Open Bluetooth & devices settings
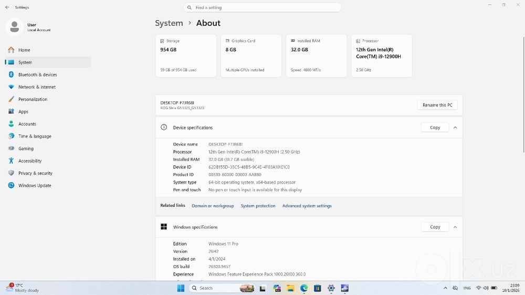This screenshot has width=525, height=295. (x=48, y=75)
